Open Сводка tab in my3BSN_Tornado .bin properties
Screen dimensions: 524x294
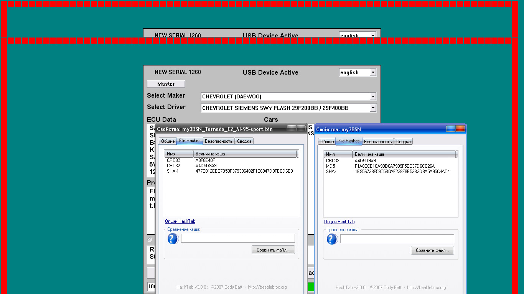point(244,141)
